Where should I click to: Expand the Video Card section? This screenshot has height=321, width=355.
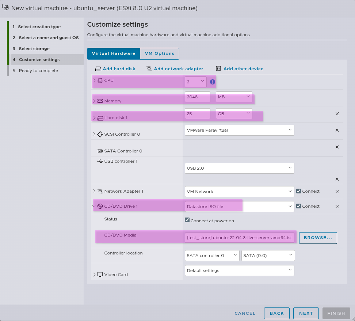pyautogui.click(x=95, y=275)
